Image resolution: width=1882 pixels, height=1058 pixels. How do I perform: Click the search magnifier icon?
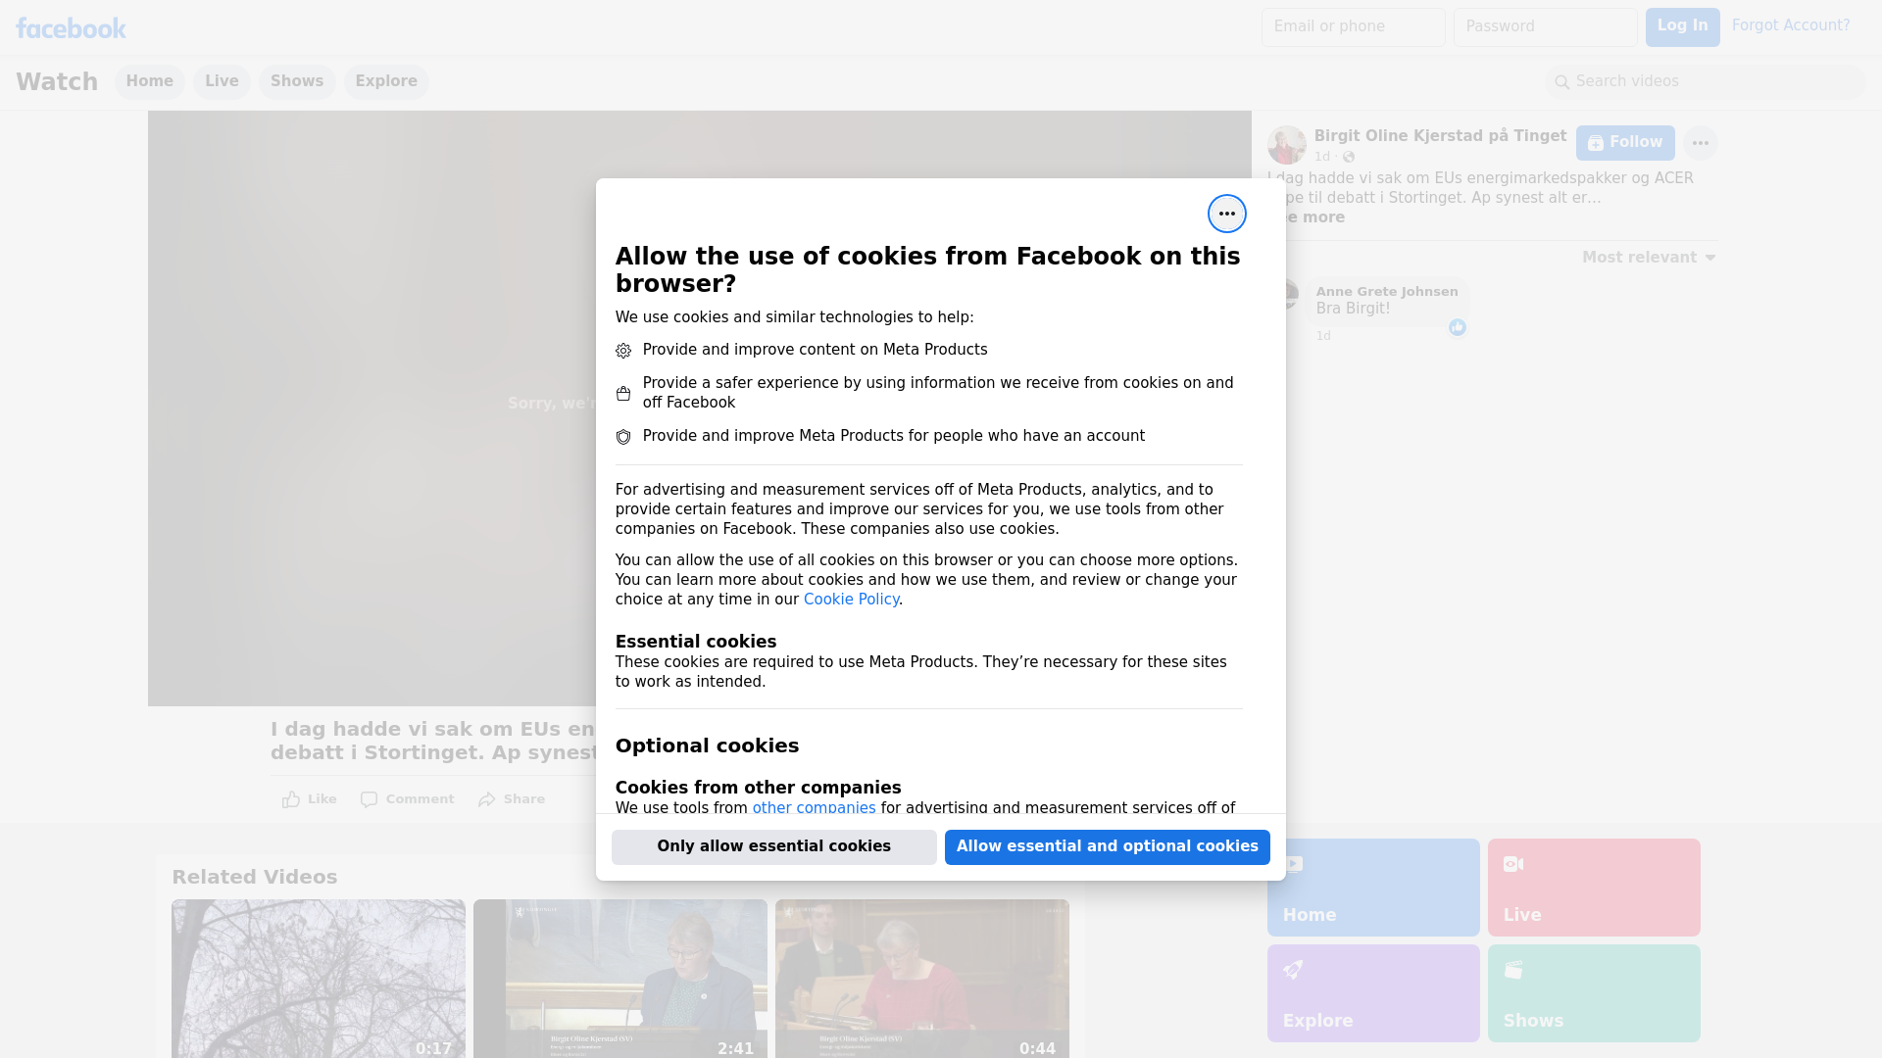click(1561, 82)
